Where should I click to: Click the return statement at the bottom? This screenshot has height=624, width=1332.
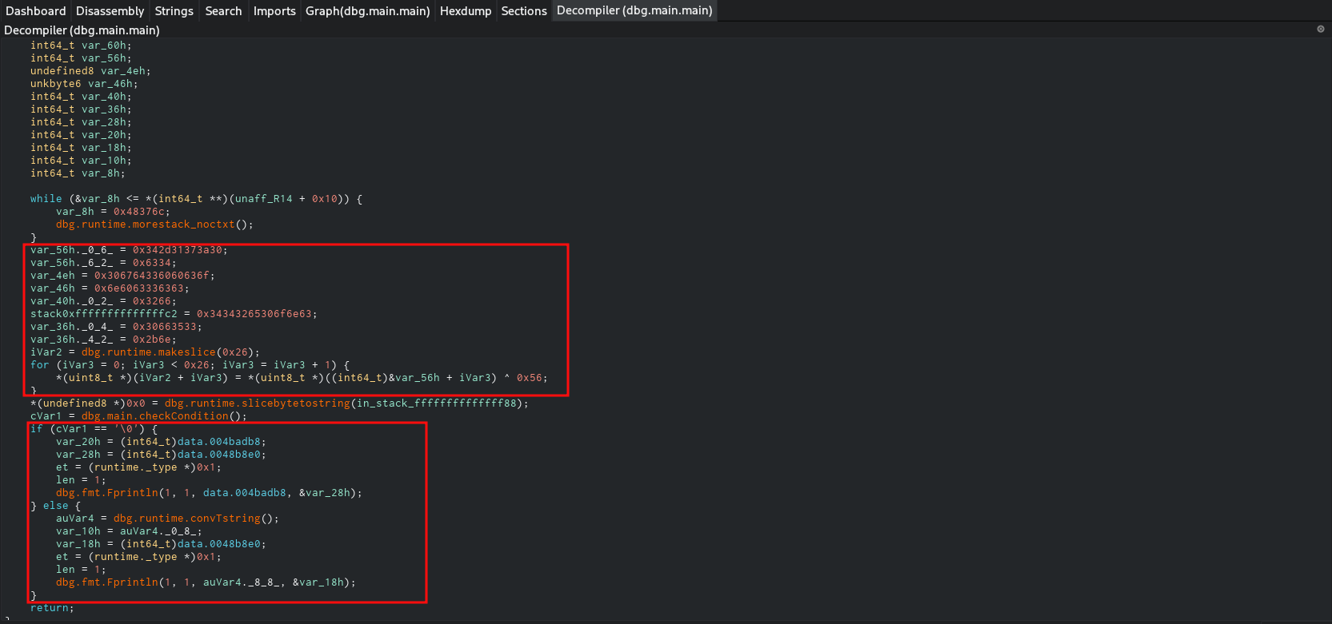tap(50, 608)
